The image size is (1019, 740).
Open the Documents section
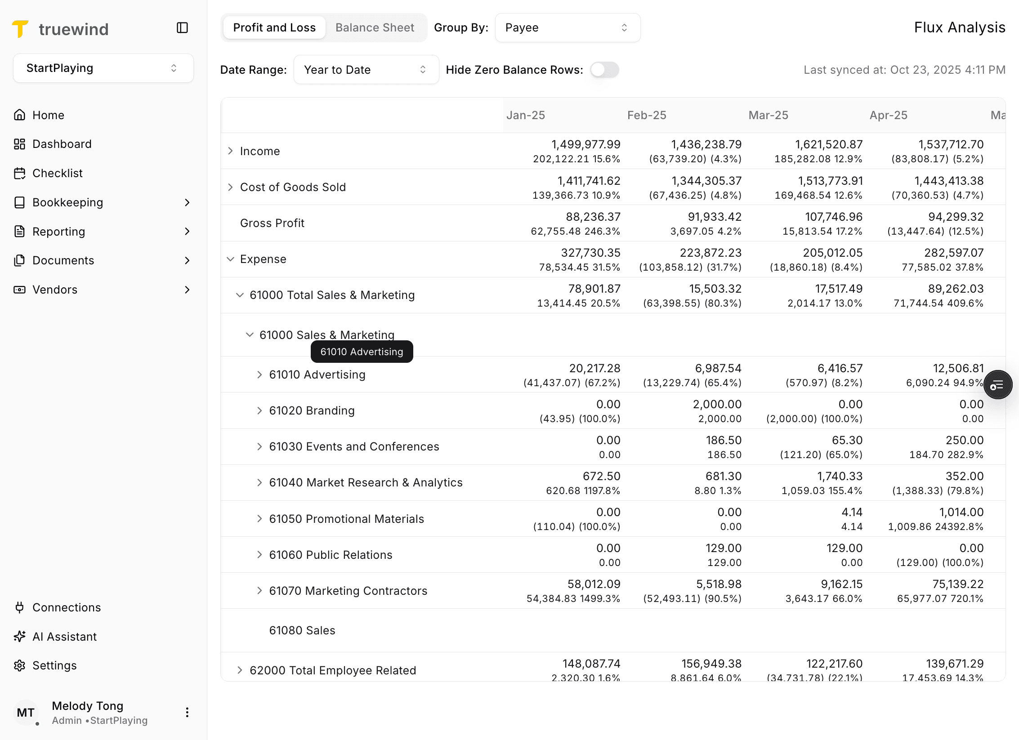pos(63,260)
